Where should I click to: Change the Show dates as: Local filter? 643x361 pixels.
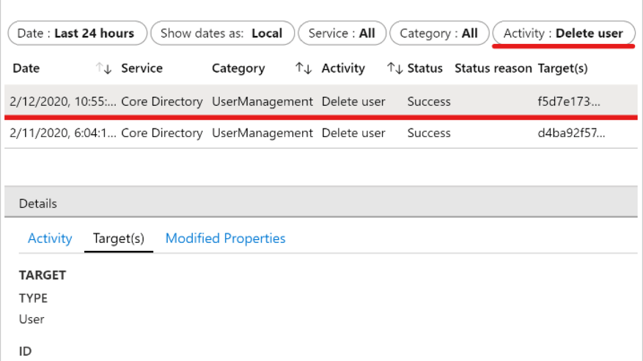point(222,33)
